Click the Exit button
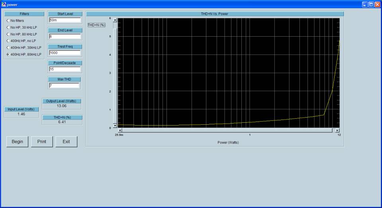382x208 pixels. 67,141
